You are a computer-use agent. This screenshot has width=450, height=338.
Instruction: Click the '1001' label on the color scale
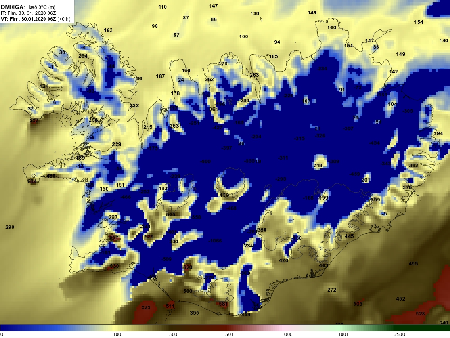coord(343,334)
